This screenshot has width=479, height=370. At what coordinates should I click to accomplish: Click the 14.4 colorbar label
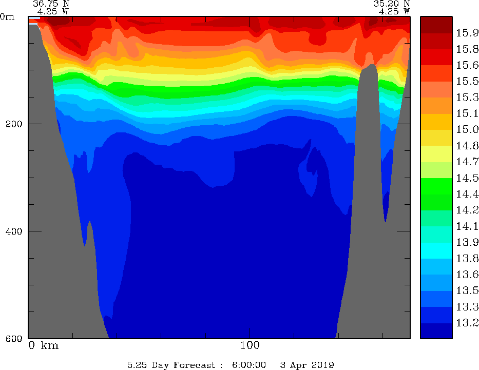coord(467,194)
